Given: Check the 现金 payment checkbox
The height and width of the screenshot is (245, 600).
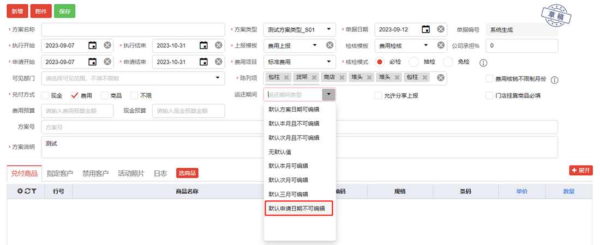Looking at the screenshot, I should pyautogui.click(x=45, y=95).
